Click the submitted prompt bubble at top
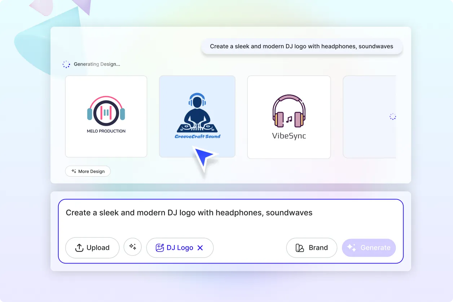The image size is (453, 302). point(302,46)
